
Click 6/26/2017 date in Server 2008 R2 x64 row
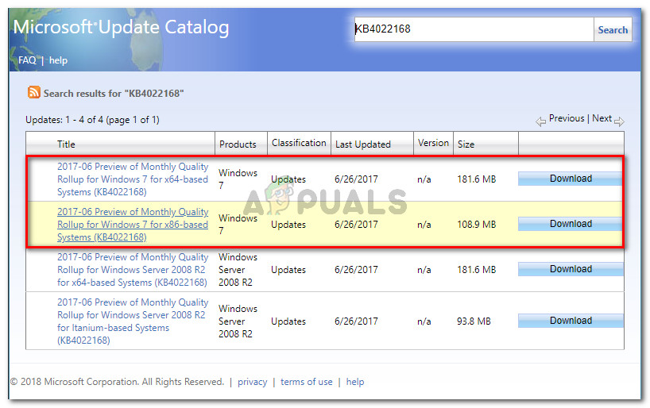[356, 270]
